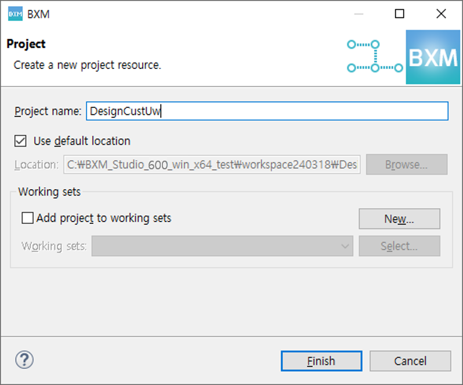The image size is (463, 385).
Task: Click the Project name label
Action: [48, 111]
